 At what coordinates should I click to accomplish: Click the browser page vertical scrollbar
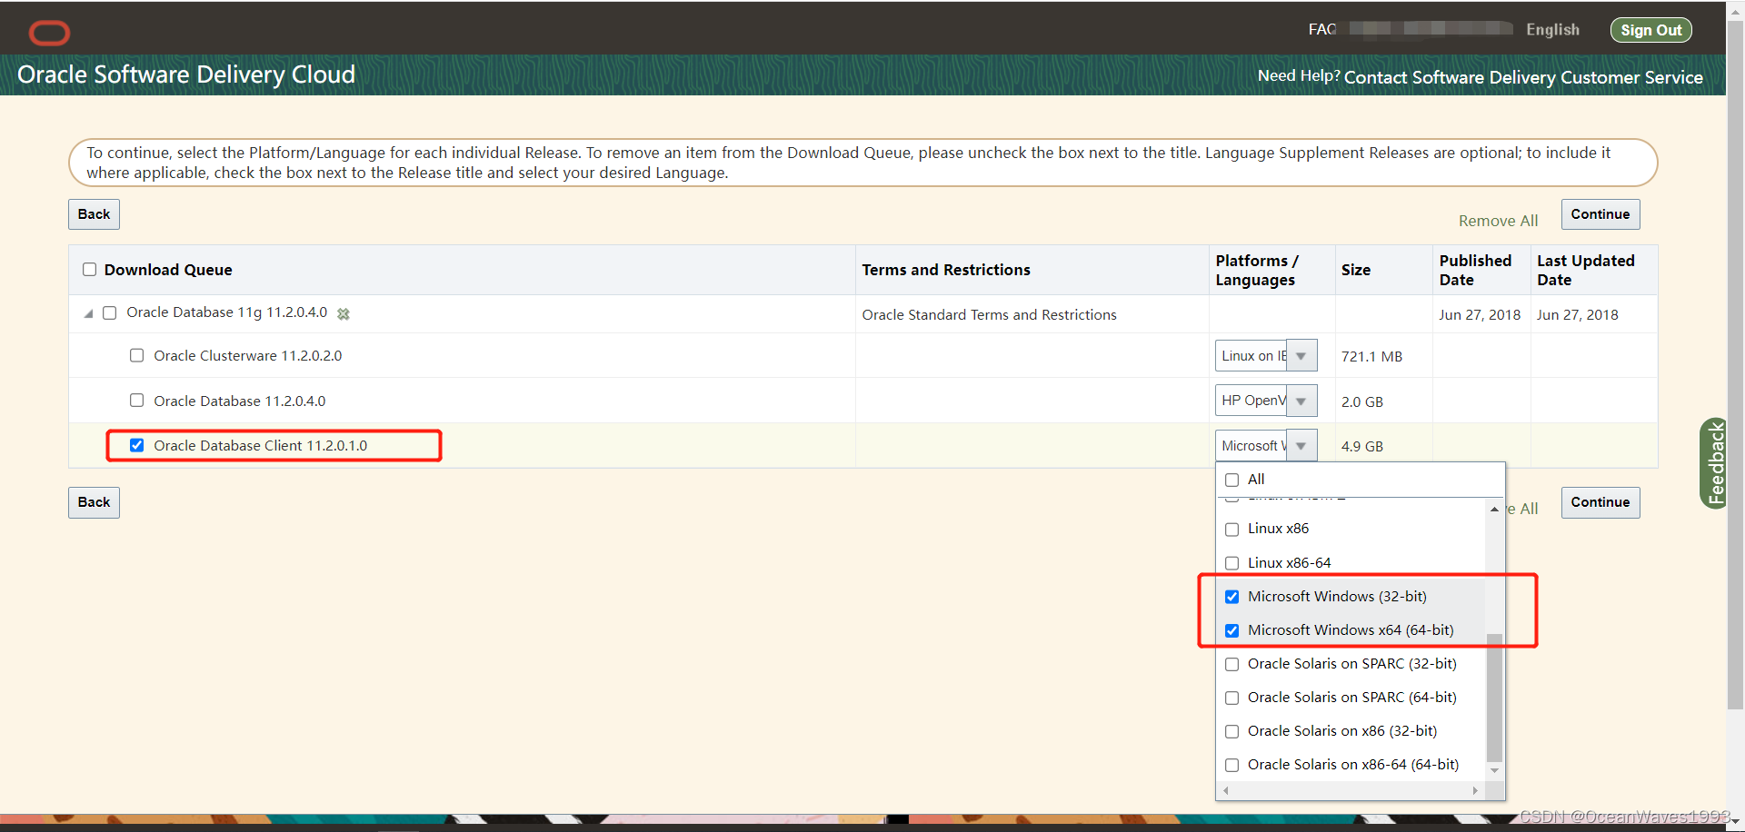[x=1735, y=363]
